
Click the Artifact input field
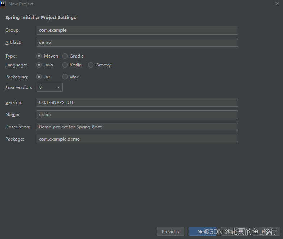(137, 42)
